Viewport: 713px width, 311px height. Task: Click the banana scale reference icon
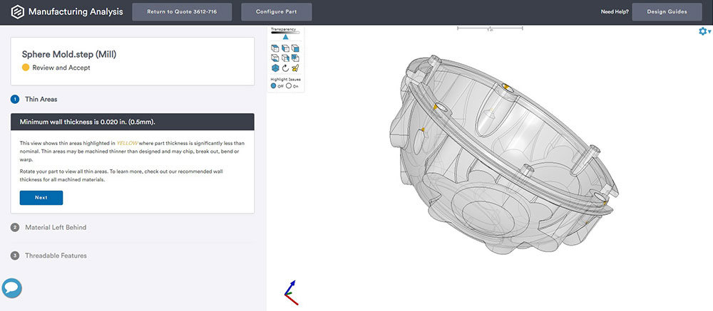[x=295, y=68]
